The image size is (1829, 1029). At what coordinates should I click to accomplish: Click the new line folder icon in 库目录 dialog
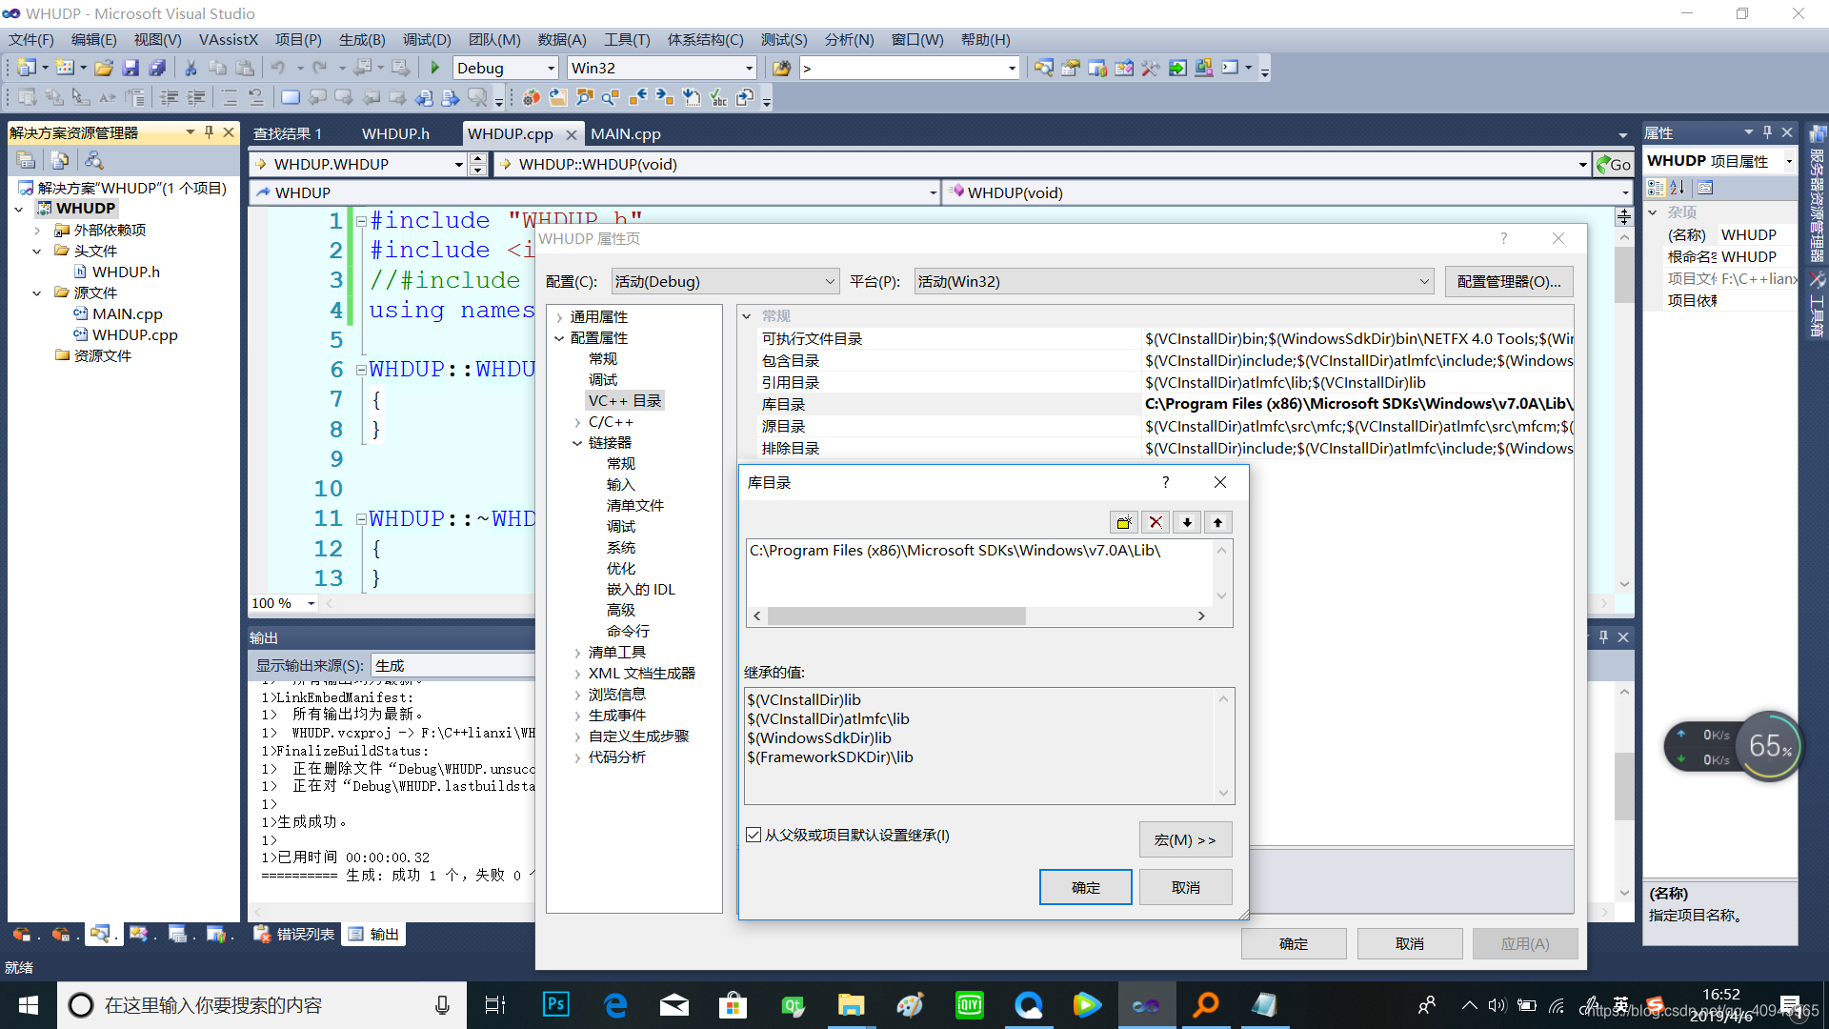[x=1124, y=522]
